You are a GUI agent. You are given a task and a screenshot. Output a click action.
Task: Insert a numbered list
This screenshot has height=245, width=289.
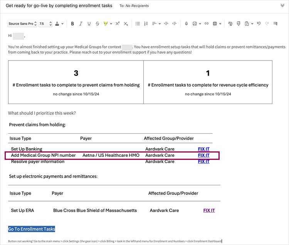[146, 23]
